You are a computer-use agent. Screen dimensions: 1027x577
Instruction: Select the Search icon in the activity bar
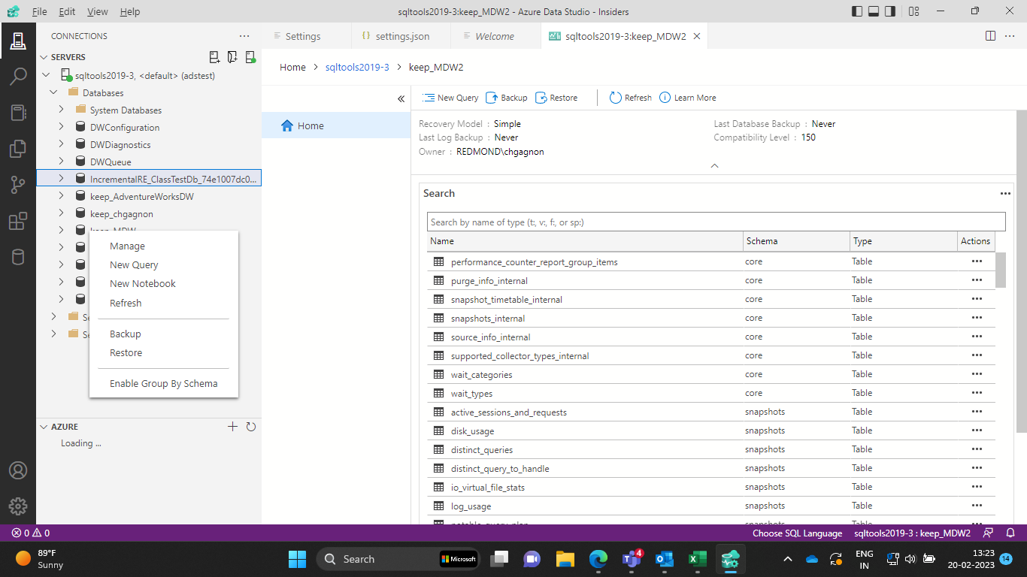[x=18, y=75]
